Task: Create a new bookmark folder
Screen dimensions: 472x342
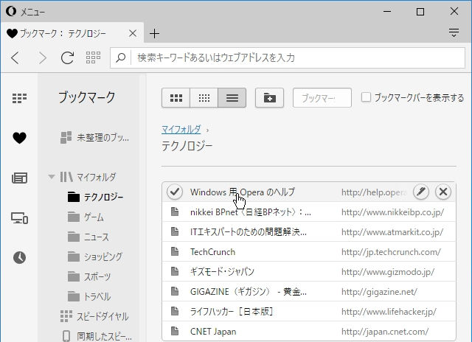Action: [x=269, y=98]
